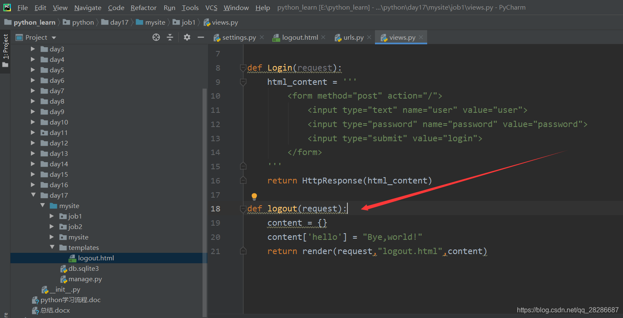Click the db.sqlite3 file

[x=84, y=268]
